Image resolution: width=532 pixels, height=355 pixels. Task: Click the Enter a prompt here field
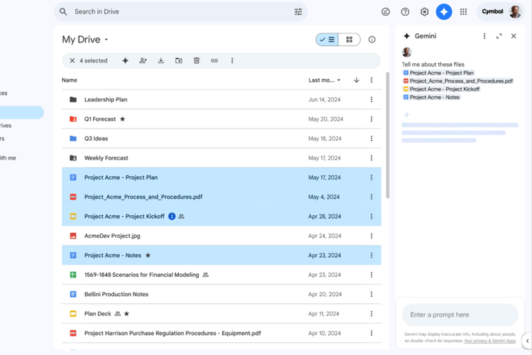pyautogui.click(x=460, y=315)
